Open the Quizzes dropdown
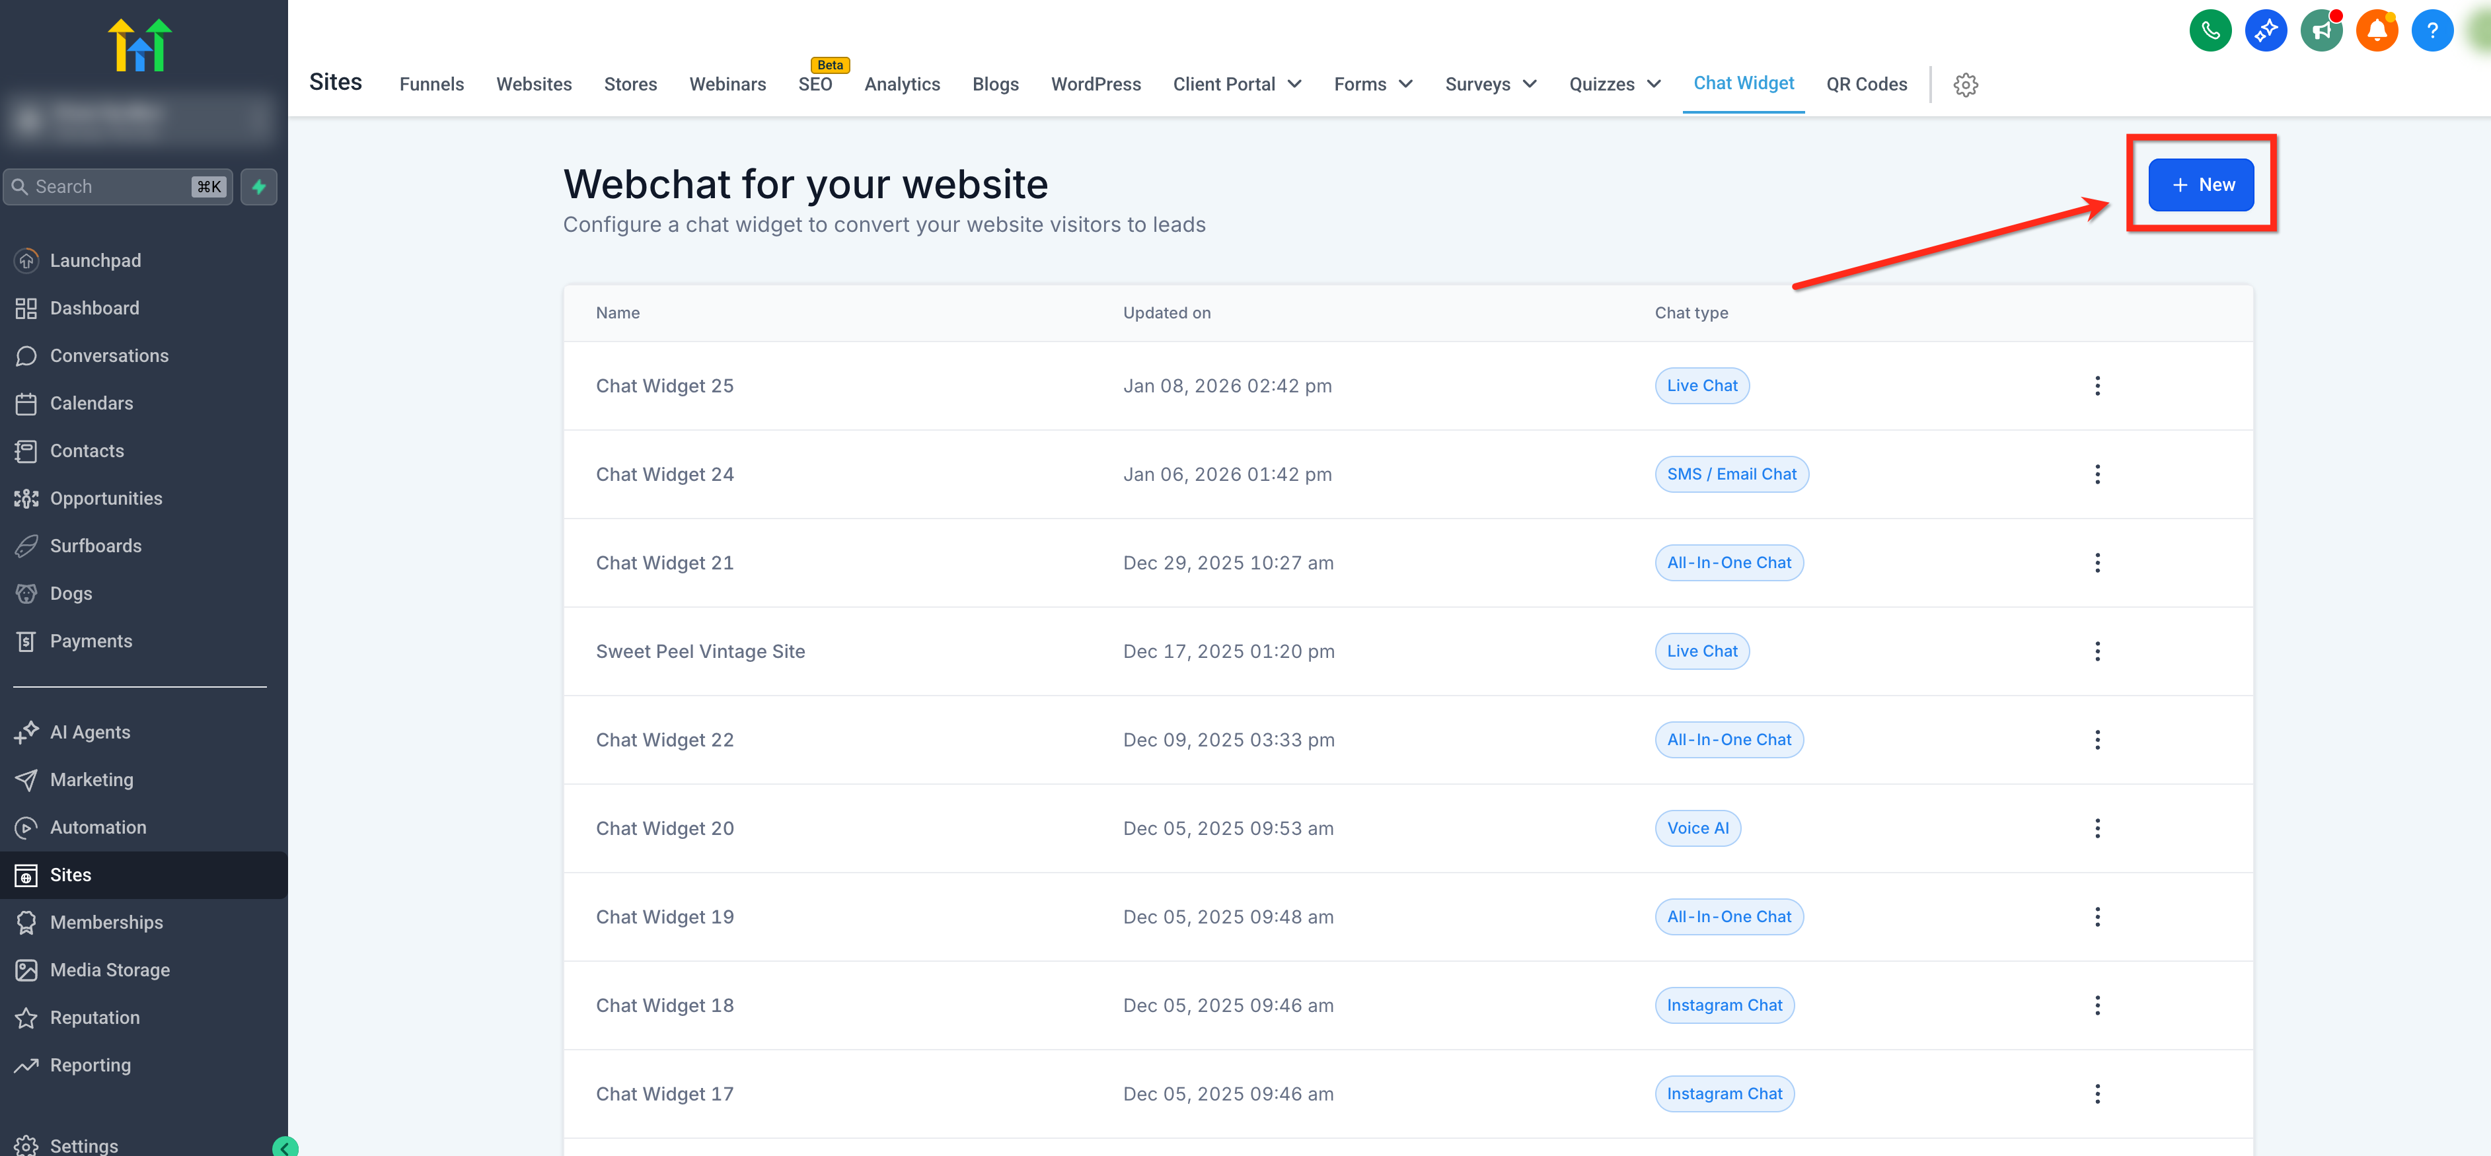 point(1614,84)
